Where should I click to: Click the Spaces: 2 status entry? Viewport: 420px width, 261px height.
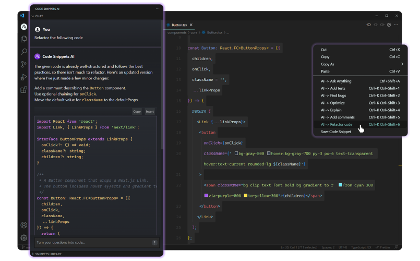pyautogui.click(x=328, y=247)
